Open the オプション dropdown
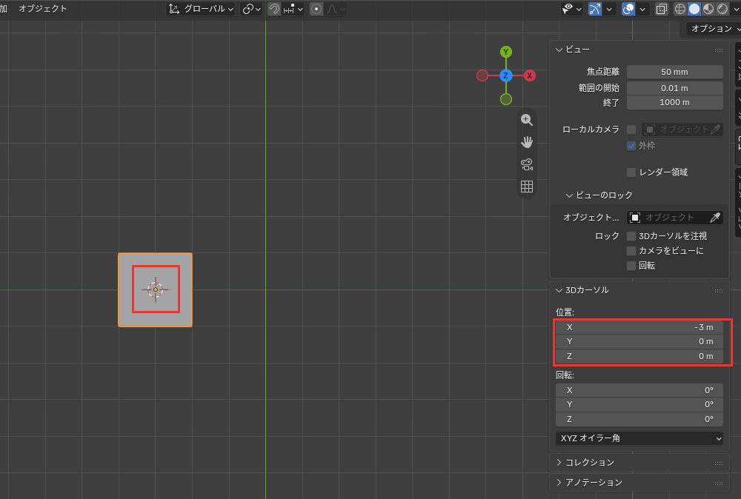This screenshot has width=741, height=499. (714, 29)
